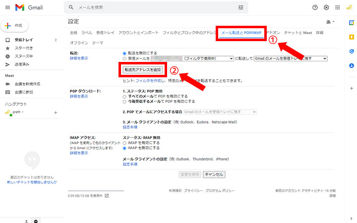The height and width of the screenshot is (223, 357).
Task: Click the Hangouts conversations icon at bottom
Action: [x=36, y=221]
